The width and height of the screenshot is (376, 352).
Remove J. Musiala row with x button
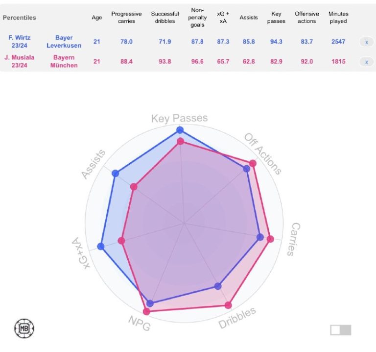[x=366, y=62]
